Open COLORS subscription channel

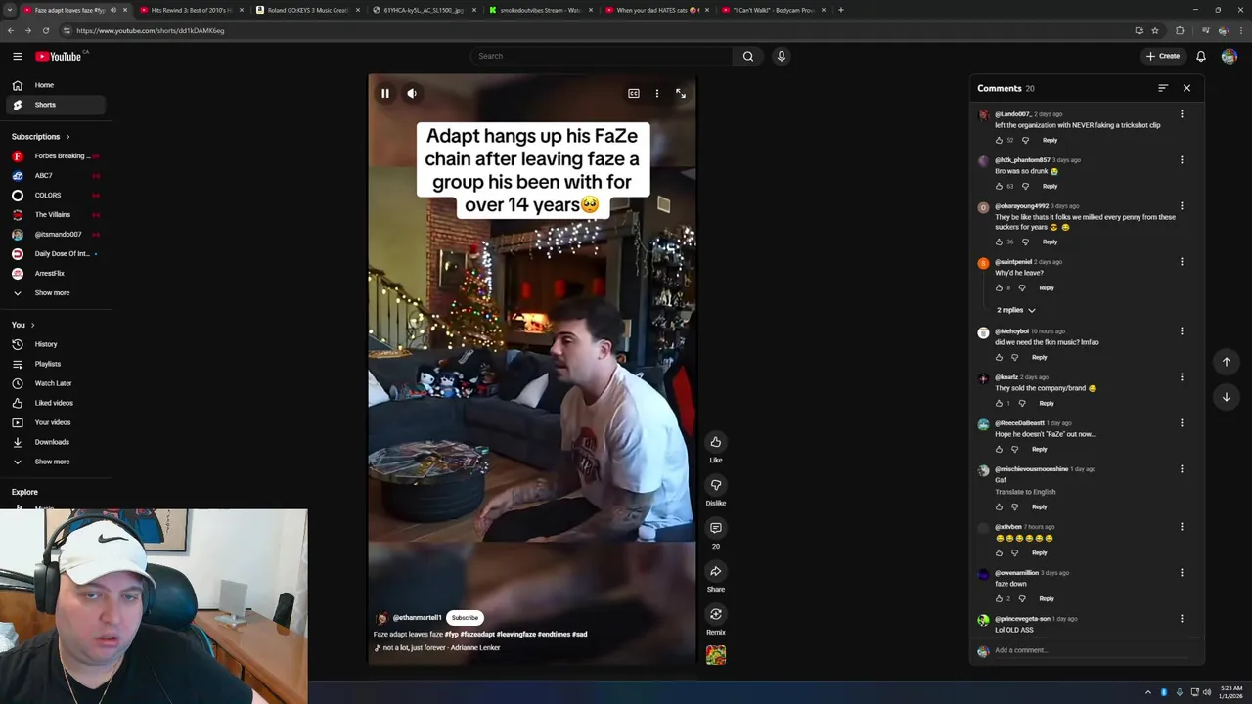click(54, 196)
